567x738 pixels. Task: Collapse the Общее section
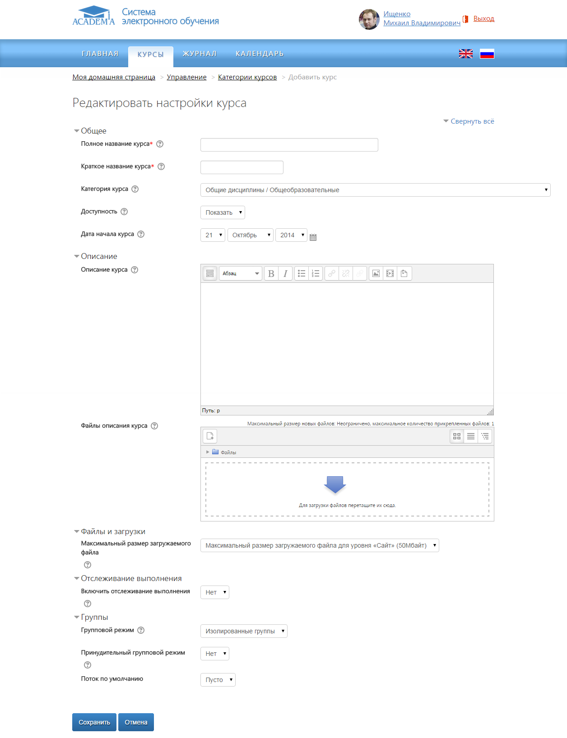(x=93, y=131)
